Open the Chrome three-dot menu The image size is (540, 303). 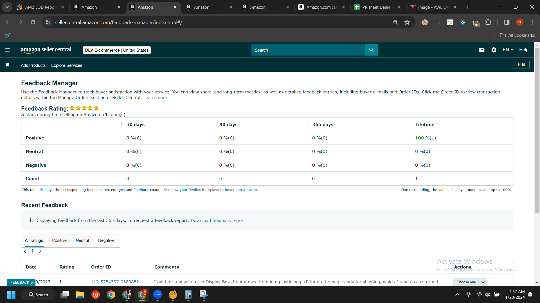[532, 22]
